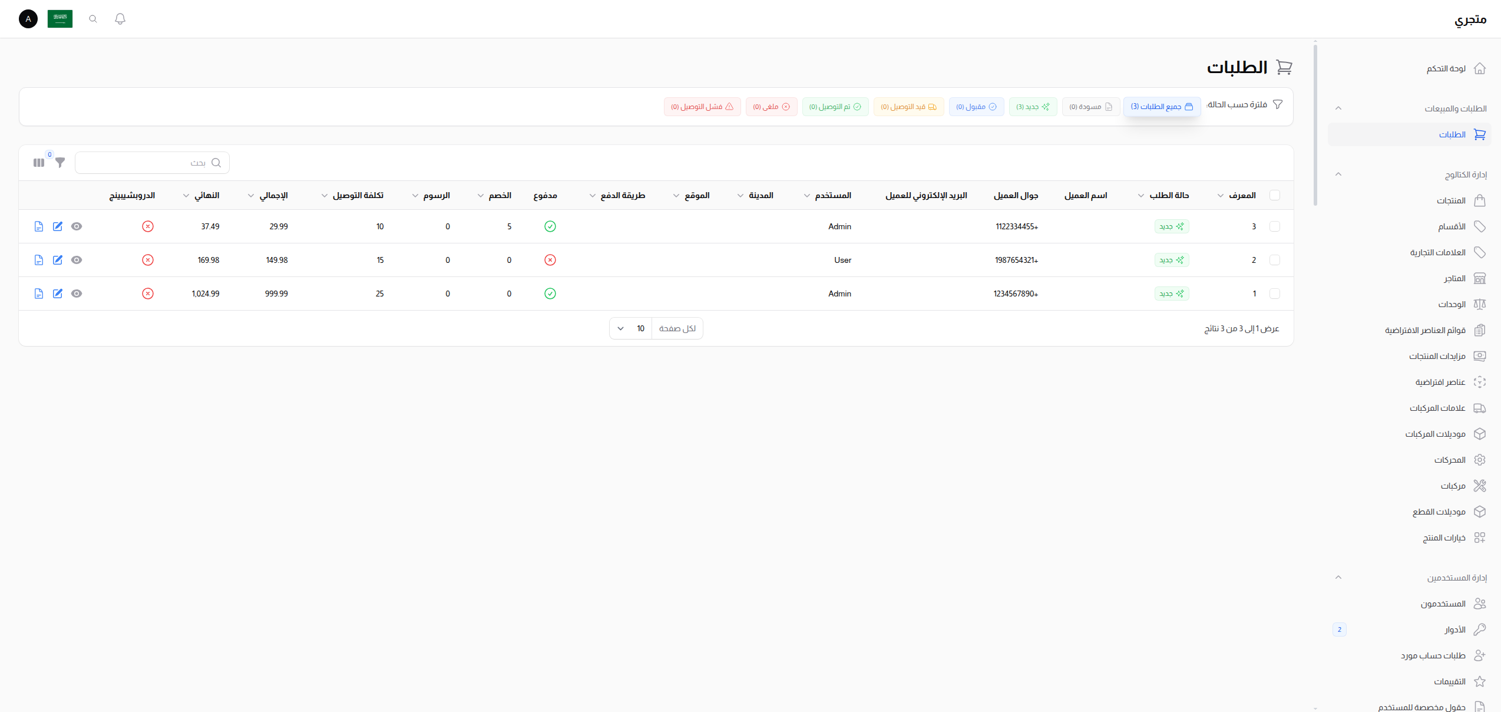Collapse إدارة المستخدمين sidebar section
1501x712 pixels.
[x=1338, y=578]
